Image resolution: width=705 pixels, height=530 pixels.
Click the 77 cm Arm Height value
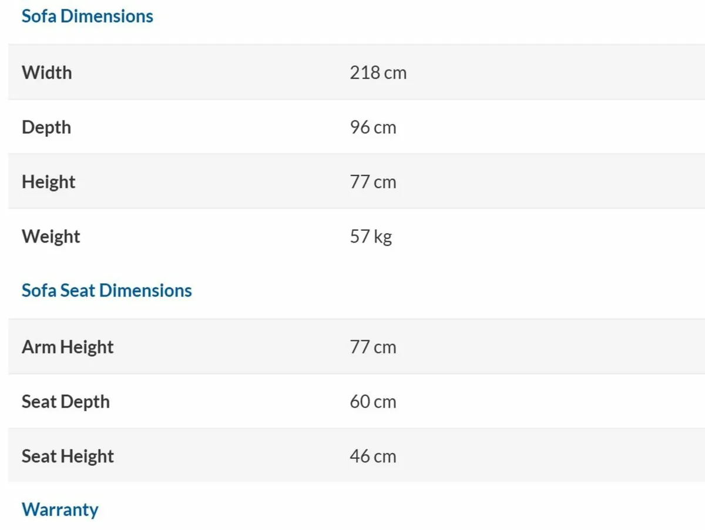[x=373, y=347]
